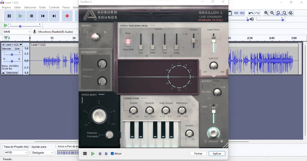Pause playback in Audacity's transport toolbar

pos(9,16)
